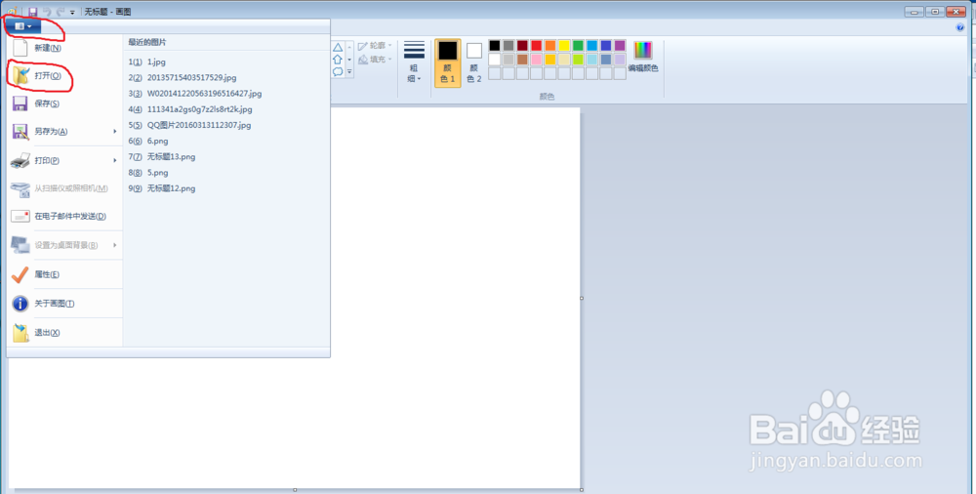Click 关于画图 info icon entry

[x=20, y=304]
